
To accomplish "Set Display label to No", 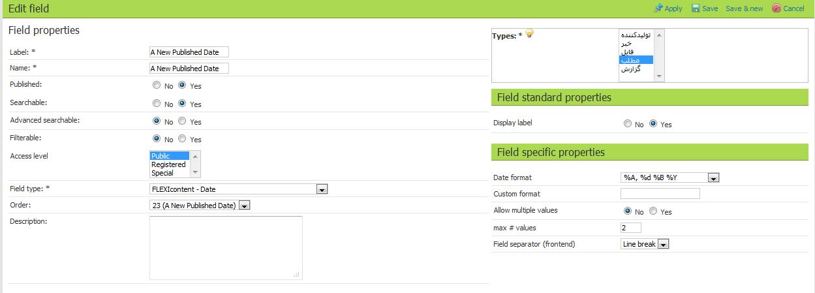I will [628, 123].
